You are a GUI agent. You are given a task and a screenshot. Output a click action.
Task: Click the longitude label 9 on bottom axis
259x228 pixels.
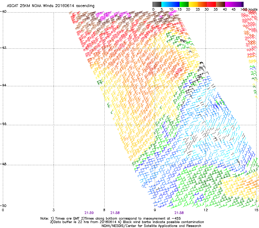click(155, 210)
